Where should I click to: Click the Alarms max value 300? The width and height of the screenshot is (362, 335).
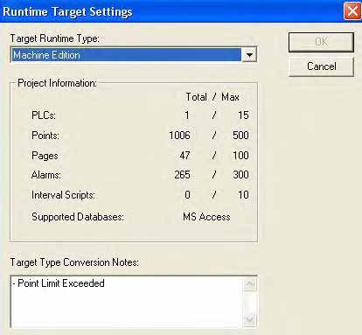pos(240,175)
